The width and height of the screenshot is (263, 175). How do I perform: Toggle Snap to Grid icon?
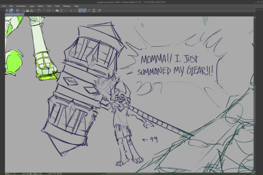pyautogui.click(x=89, y=11)
